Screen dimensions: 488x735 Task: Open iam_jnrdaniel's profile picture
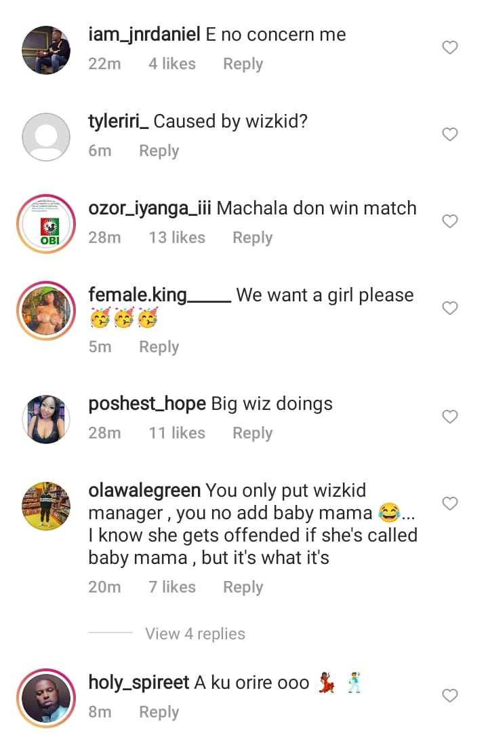pyautogui.click(x=46, y=50)
